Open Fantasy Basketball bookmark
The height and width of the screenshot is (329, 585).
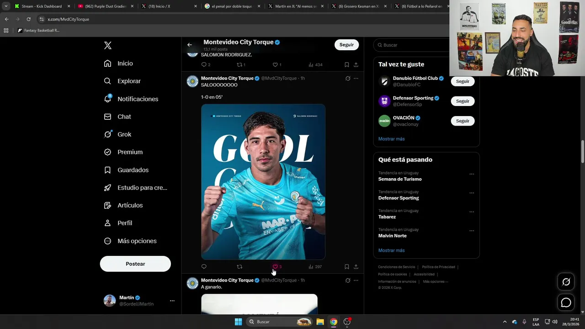coord(38,31)
